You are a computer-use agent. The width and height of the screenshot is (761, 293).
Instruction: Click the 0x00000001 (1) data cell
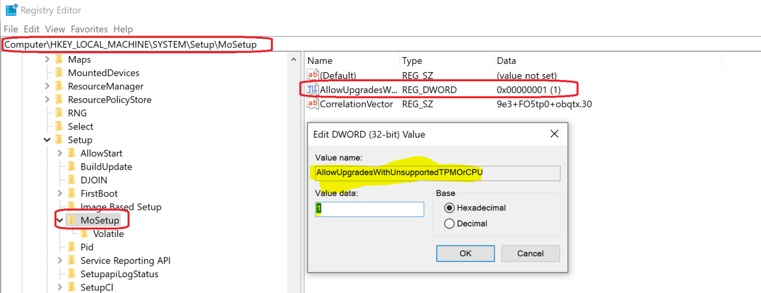point(529,90)
